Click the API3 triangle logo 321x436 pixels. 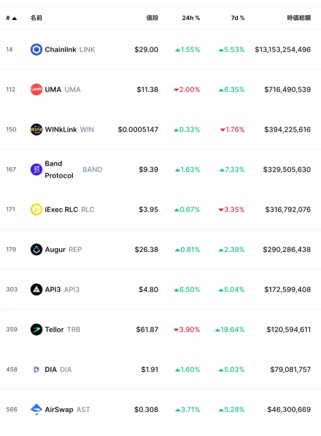pos(37,290)
